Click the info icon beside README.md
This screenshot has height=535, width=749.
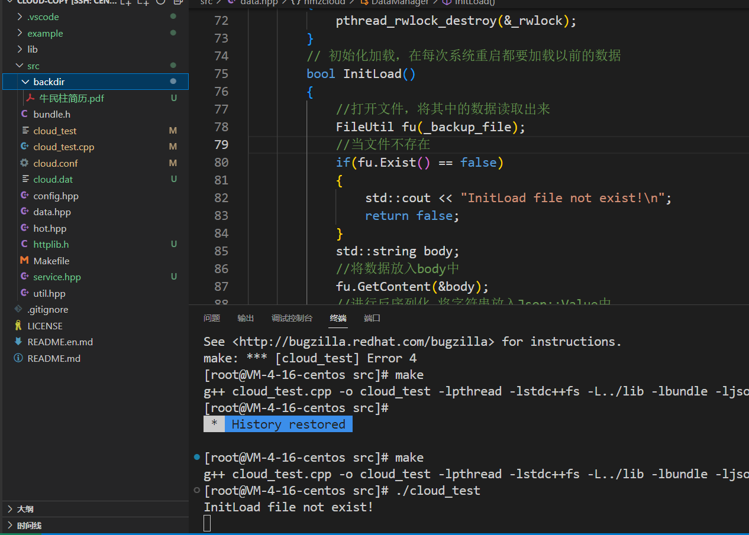coord(18,358)
